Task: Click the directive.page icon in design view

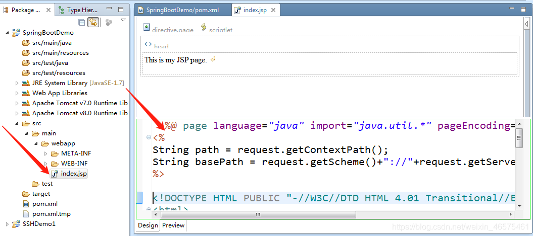Action: pyautogui.click(x=147, y=27)
